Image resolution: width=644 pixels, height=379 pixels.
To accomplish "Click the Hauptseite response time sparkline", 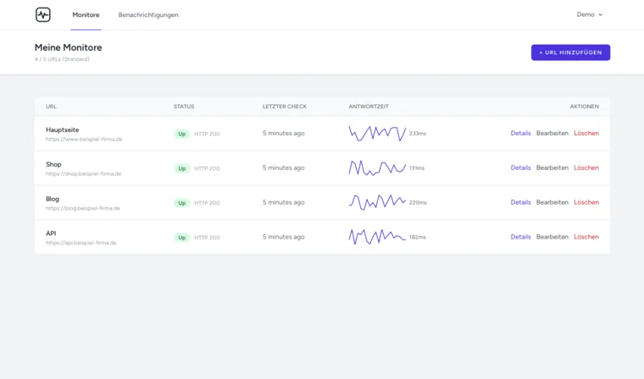I will tap(377, 134).
